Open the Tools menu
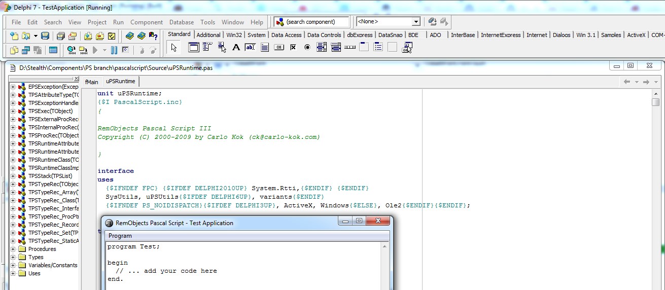This screenshot has height=290, width=665. tap(207, 22)
